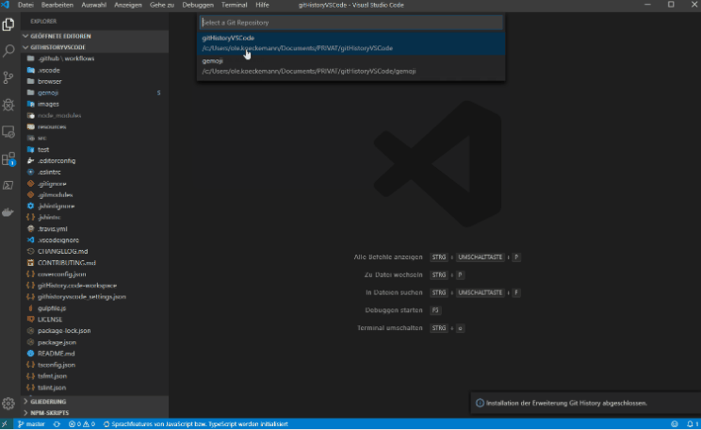Expand the browser folder
701x430 pixels.
(x=95, y=81)
